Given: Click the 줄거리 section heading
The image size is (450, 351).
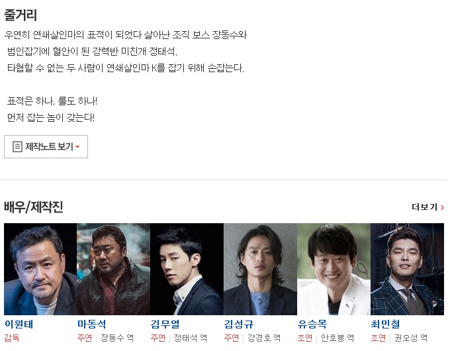Looking at the screenshot, I should click(21, 15).
